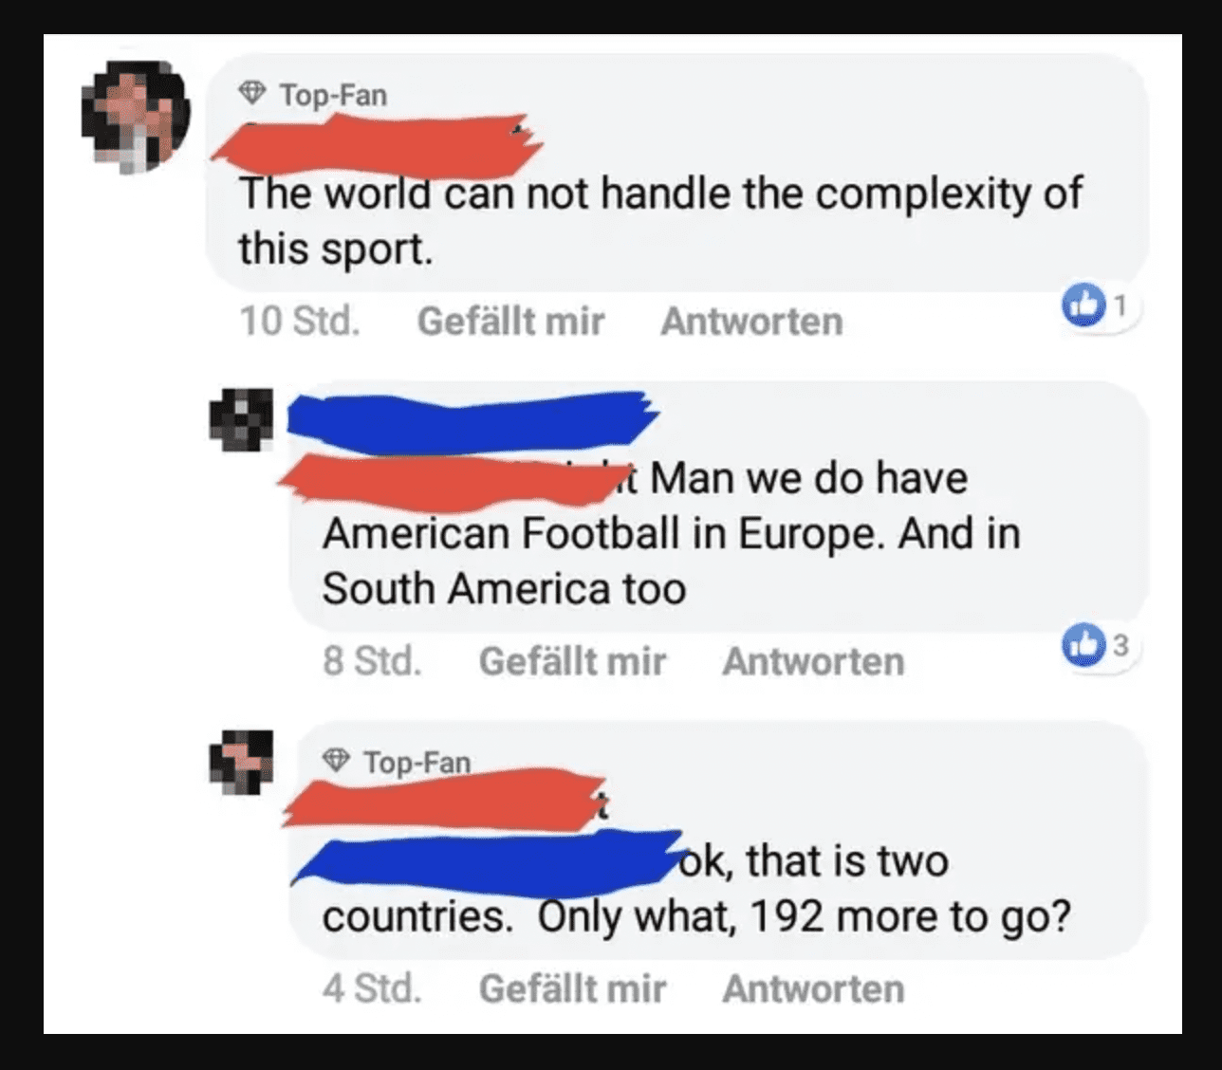Click the 'Top-Fan' label on the last comment
This screenshot has height=1070, width=1222.
pos(417,762)
